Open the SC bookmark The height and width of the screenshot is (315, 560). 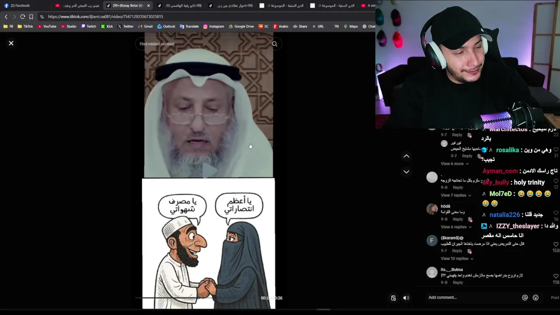263,26
